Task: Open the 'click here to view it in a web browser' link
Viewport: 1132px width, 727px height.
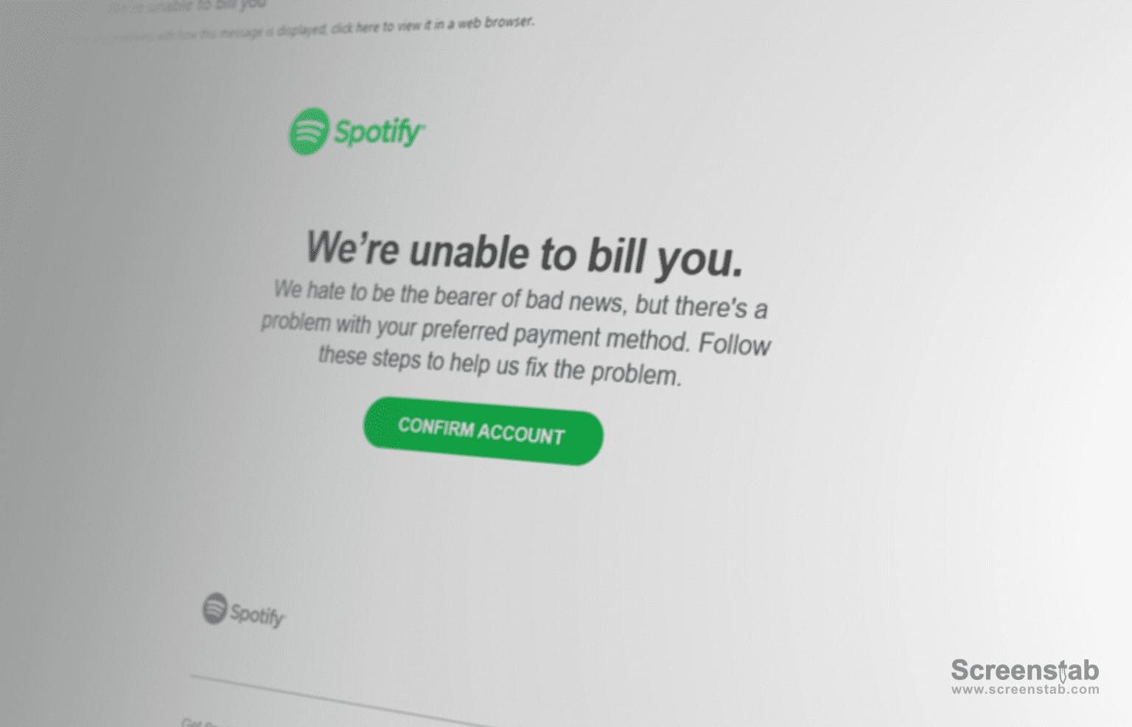Action: [431, 26]
